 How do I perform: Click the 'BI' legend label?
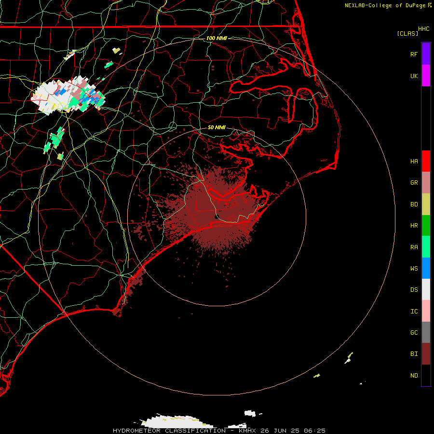pyautogui.click(x=414, y=354)
